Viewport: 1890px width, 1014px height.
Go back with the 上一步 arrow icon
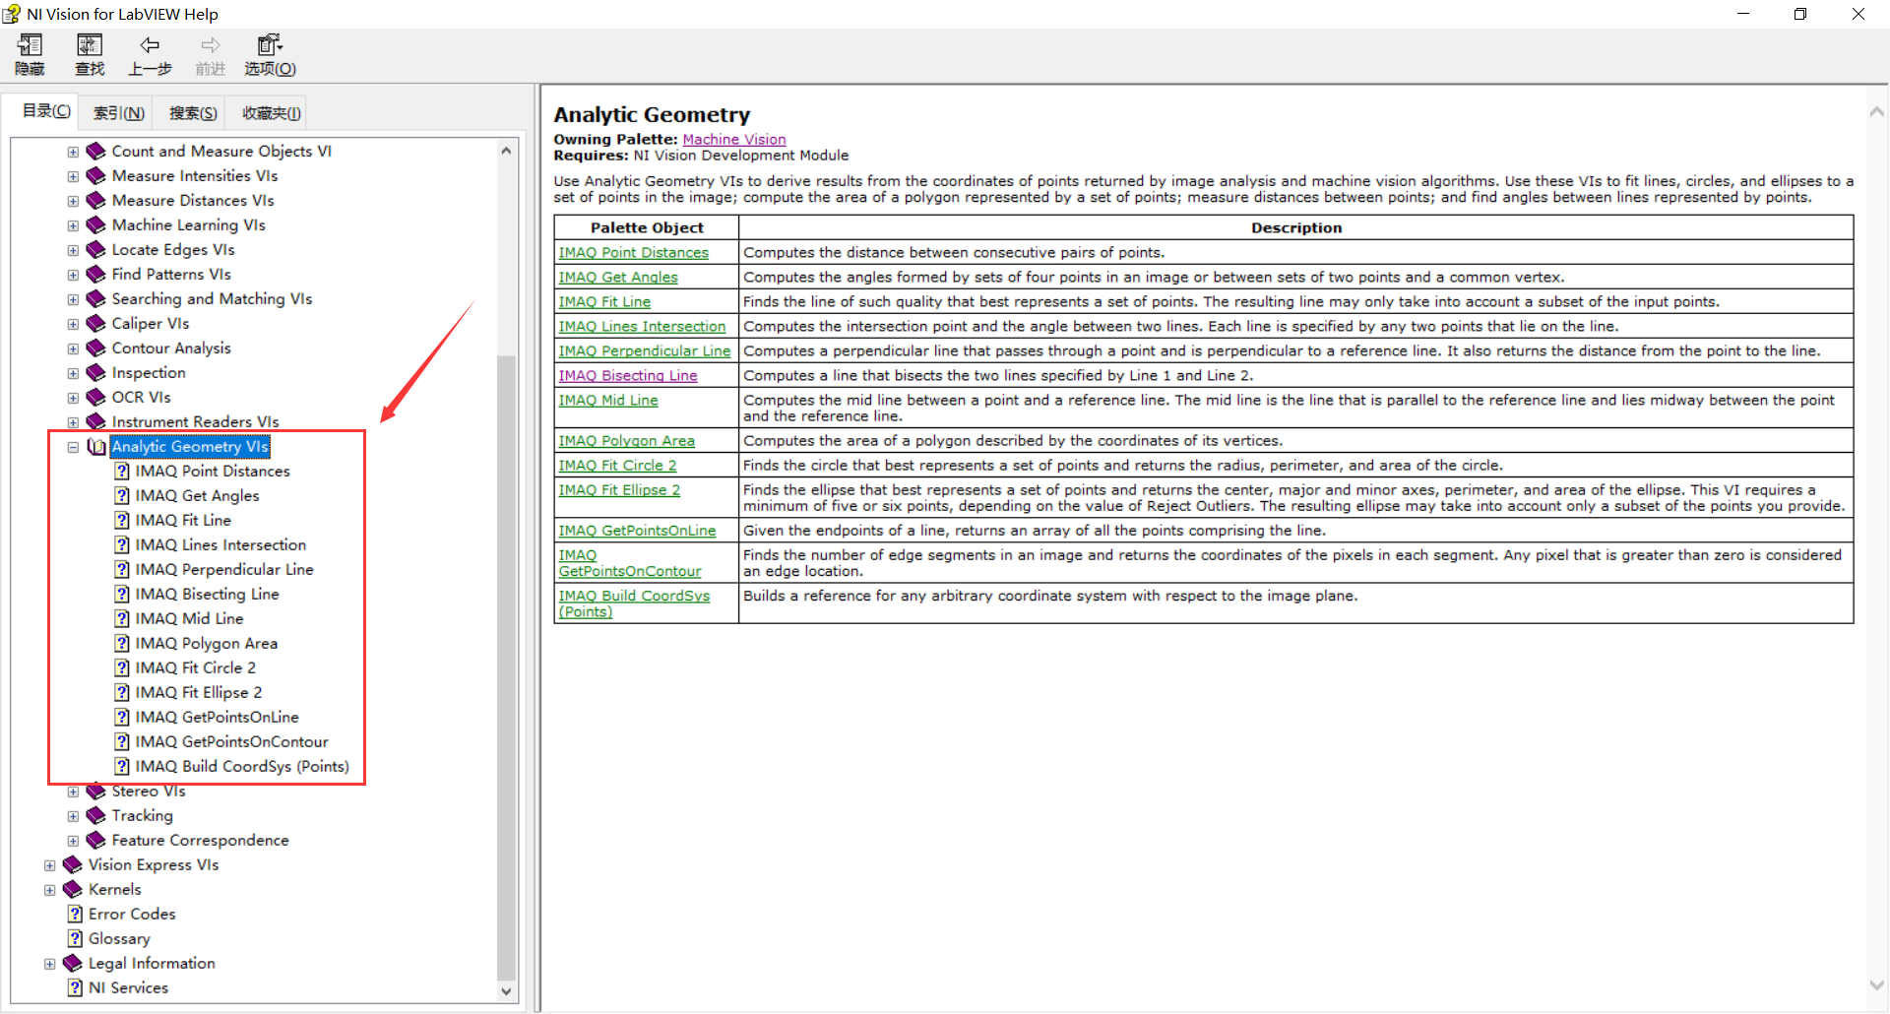pos(150,45)
